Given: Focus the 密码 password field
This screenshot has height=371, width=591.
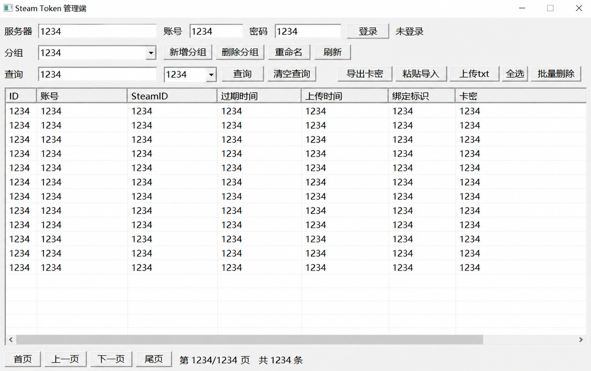Looking at the screenshot, I should (x=308, y=31).
